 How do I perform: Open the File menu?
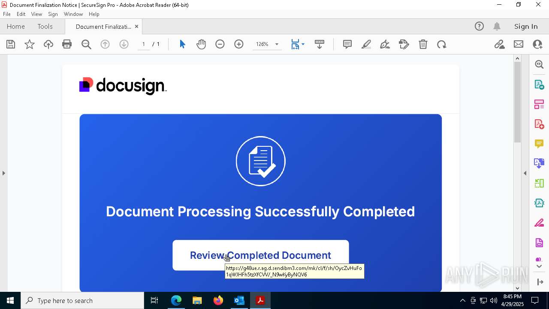click(x=7, y=14)
